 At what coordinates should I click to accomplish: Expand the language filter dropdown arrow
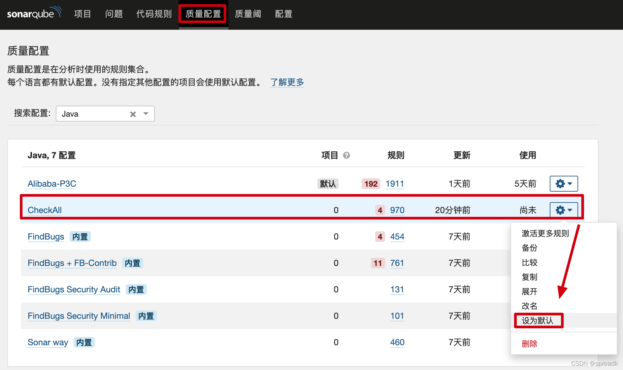coord(146,114)
